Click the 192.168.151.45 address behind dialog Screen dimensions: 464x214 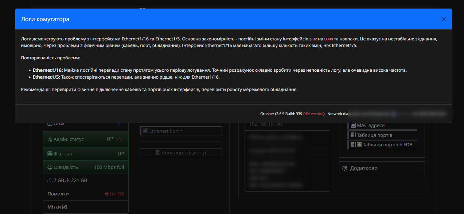coord(266,124)
